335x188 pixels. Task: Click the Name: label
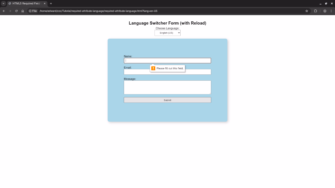click(128, 56)
